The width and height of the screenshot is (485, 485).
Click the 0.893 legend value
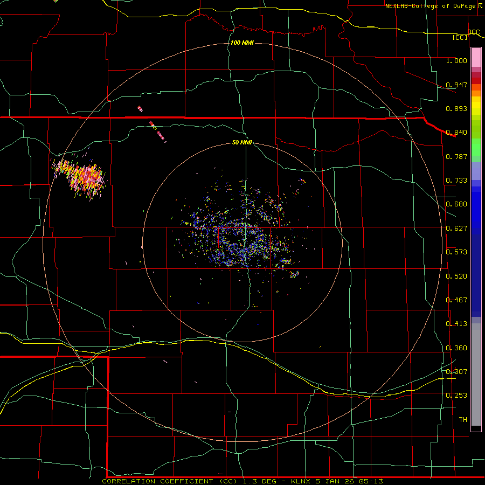(456, 108)
